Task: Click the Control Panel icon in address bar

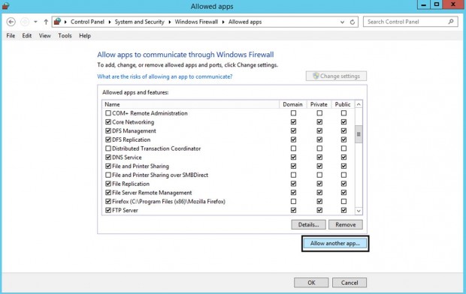Action: [x=58, y=22]
